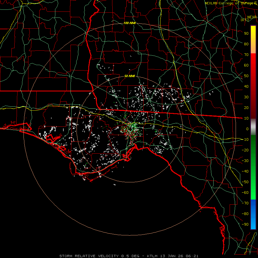Click the 90 value on velocity scale
The image size is (258, 258).
tap(246, 34)
